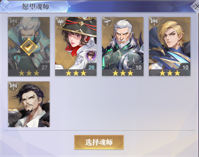Image resolution: width=199 pixels, height=157 pixels.
Task: Select the white-bearded armored elder card
Action: 123,46
